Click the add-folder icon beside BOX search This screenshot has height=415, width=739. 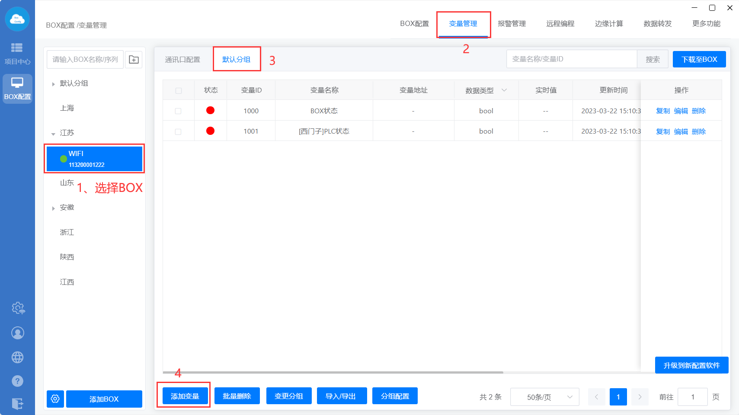(134, 60)
